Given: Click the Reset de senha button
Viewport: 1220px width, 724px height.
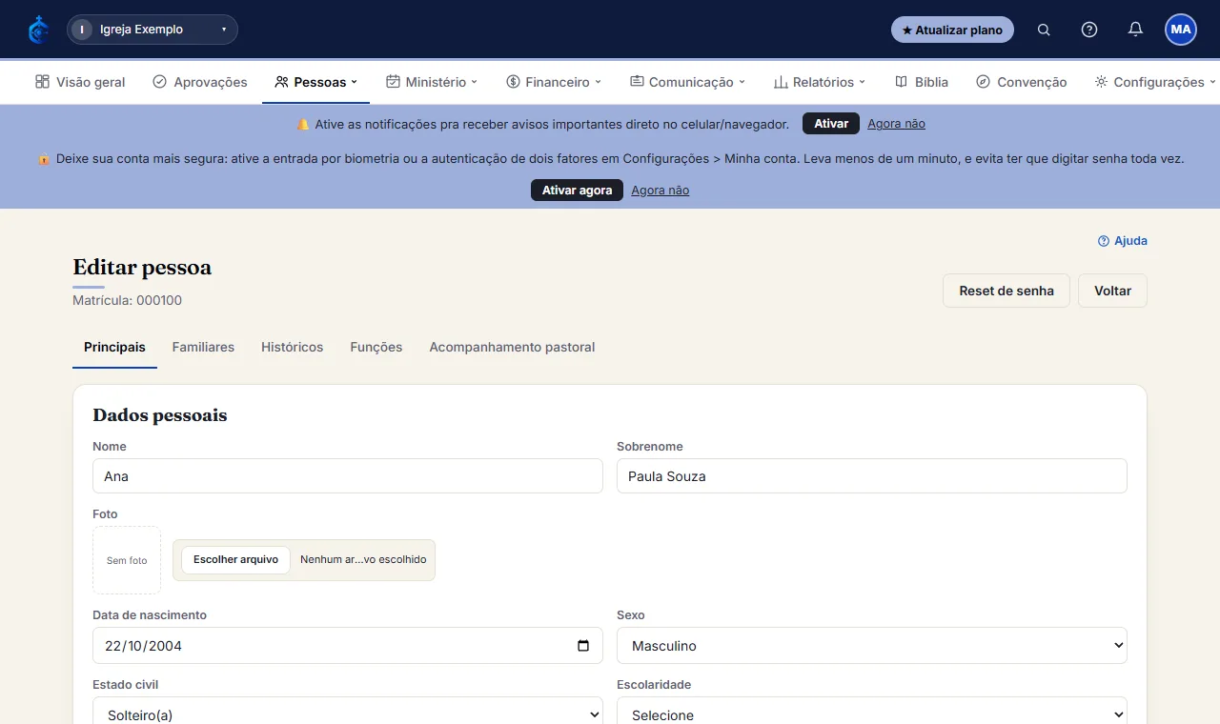Looking at the screenshot, I should [1006, 291].
